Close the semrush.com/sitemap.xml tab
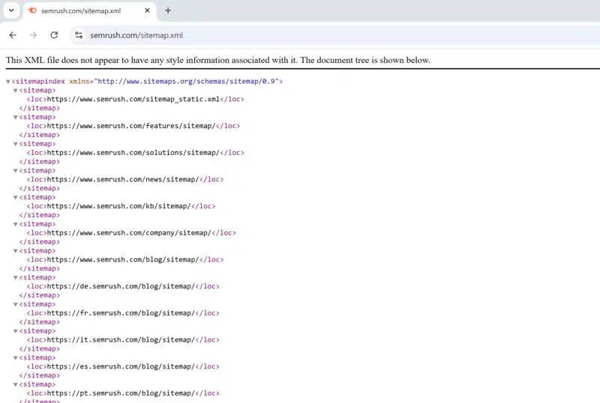The height and width of the screenshot is (403, 600). point(147,10)
